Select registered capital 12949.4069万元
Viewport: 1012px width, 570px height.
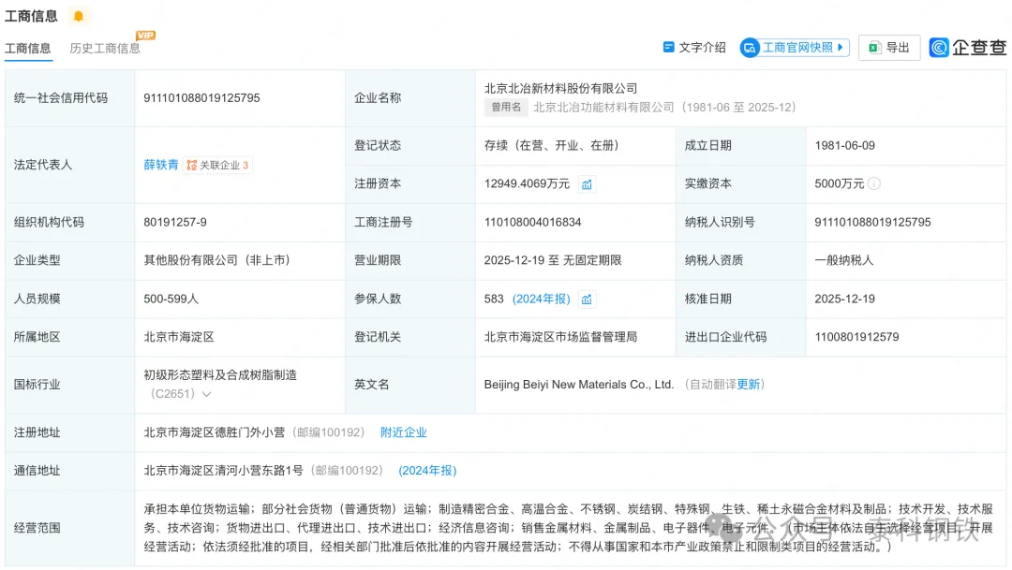527,183
